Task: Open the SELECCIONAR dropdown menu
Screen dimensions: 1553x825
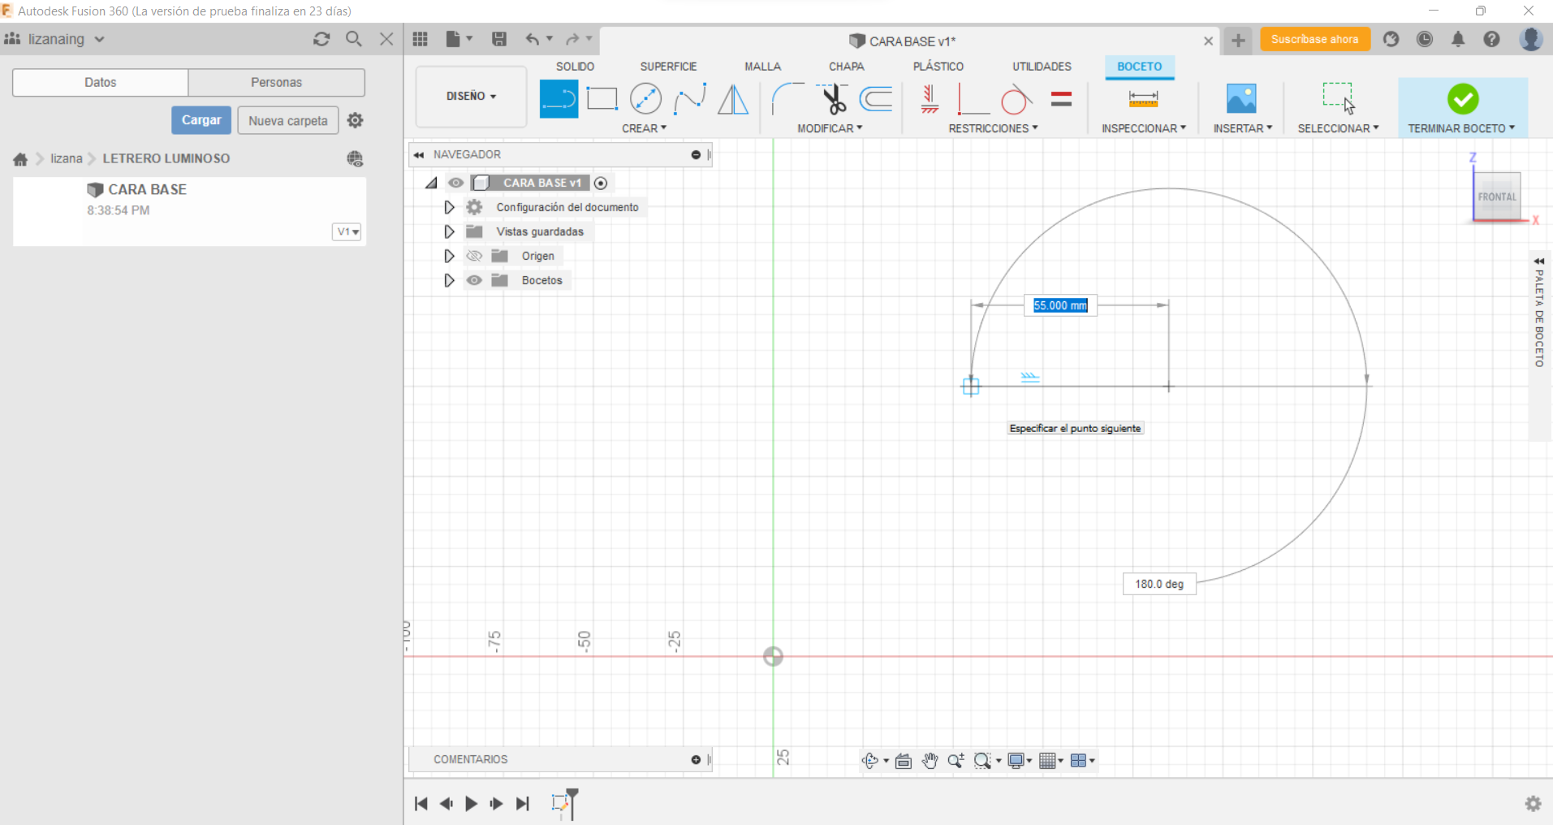Action: (1338, 128)
